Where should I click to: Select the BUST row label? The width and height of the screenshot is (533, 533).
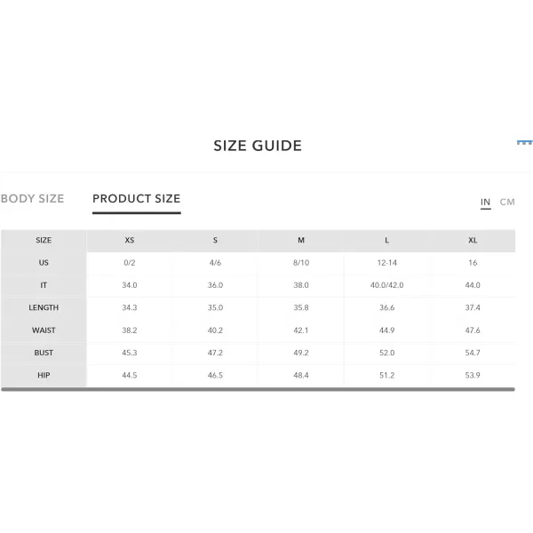coord(44,353)
